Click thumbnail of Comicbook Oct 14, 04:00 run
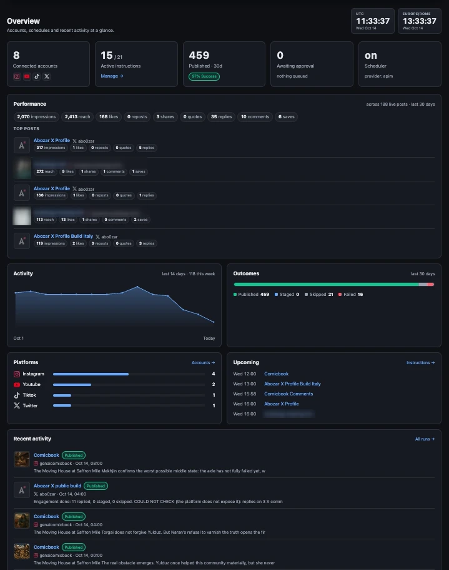 click(x=22, y=521)
